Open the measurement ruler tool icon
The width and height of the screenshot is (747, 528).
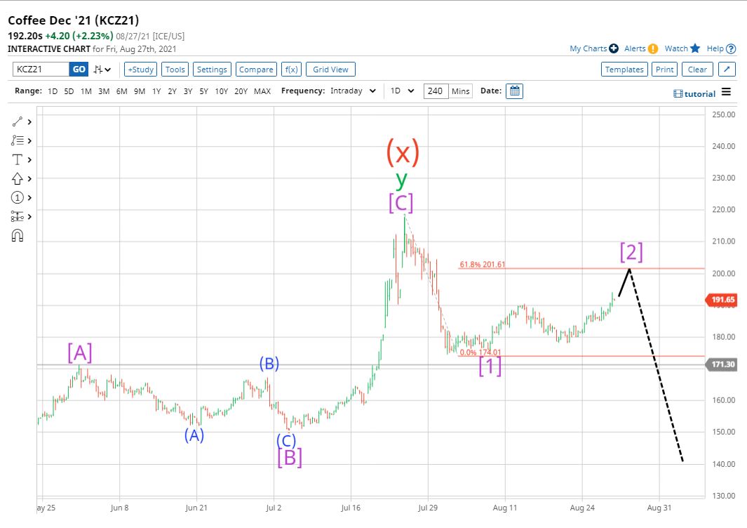coord(17,216)
